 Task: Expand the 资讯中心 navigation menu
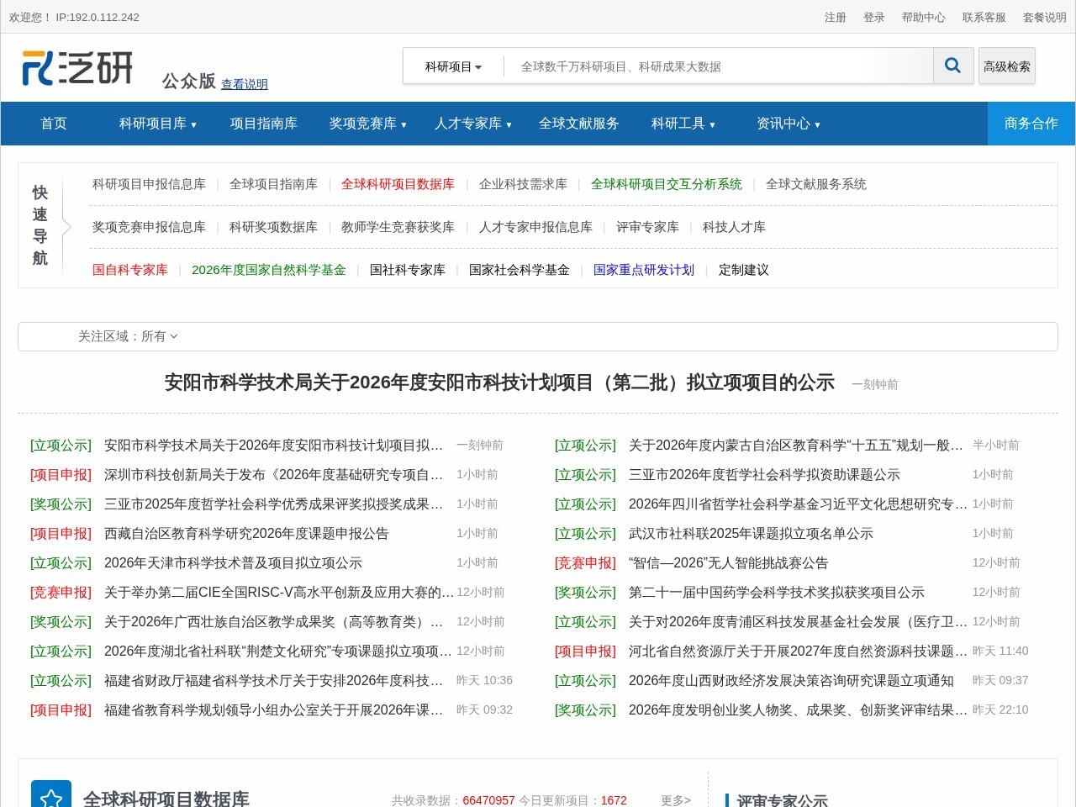pos(788,124)
